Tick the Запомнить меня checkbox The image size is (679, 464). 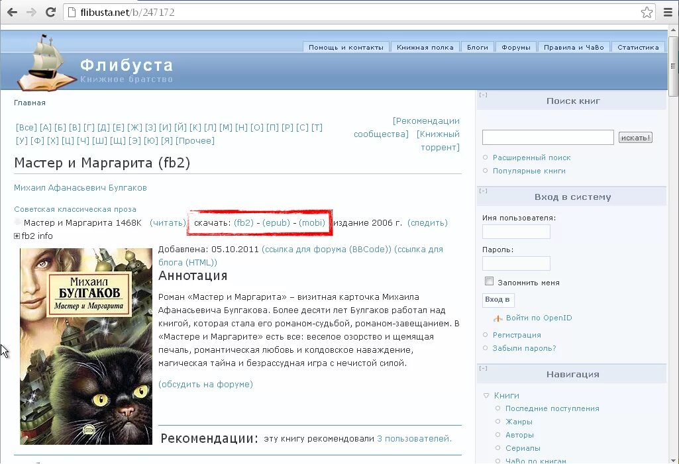(x=489, y=281)
